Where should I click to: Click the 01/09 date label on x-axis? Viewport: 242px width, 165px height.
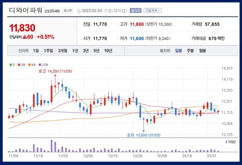click(x=162, y=156)
